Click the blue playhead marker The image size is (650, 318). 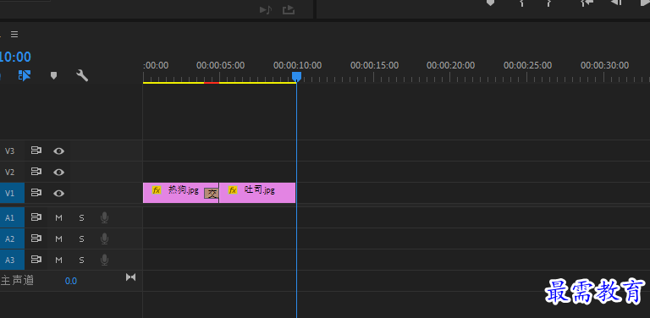click(x=296, y=77)
